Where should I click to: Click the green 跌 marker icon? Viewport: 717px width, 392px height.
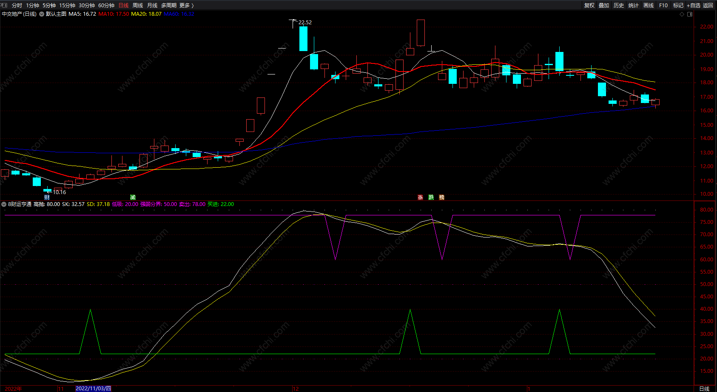click(431, 197)
